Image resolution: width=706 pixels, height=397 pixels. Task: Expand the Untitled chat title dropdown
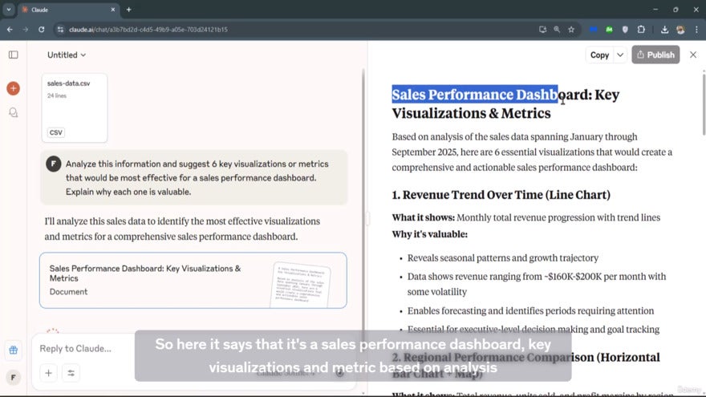pos(67,55)
